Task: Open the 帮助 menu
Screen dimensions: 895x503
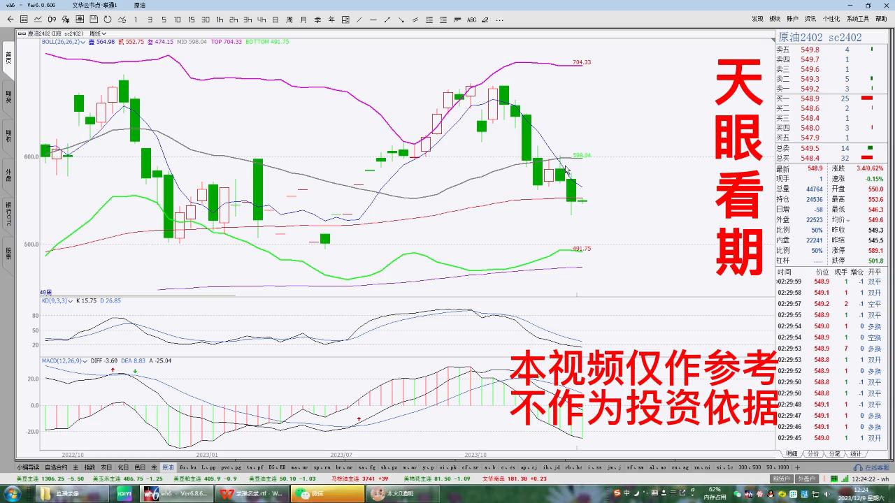Action: click(x=881, y=20)
